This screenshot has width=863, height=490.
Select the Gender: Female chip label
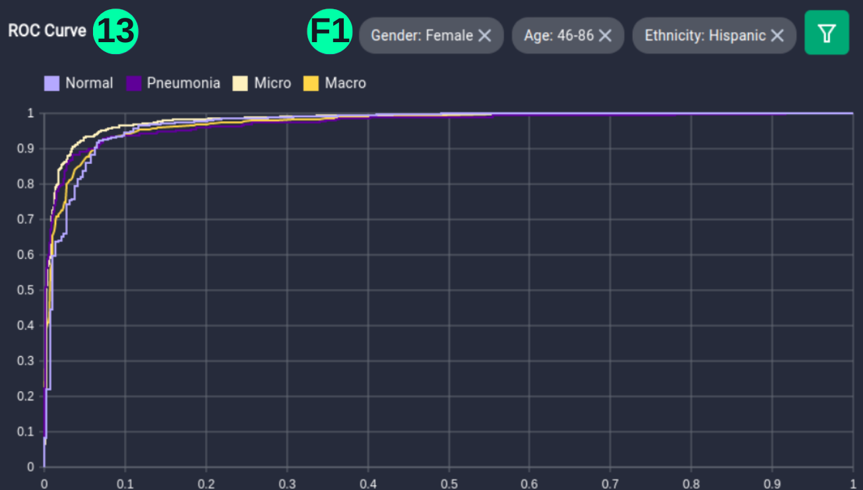click(422, 36)
